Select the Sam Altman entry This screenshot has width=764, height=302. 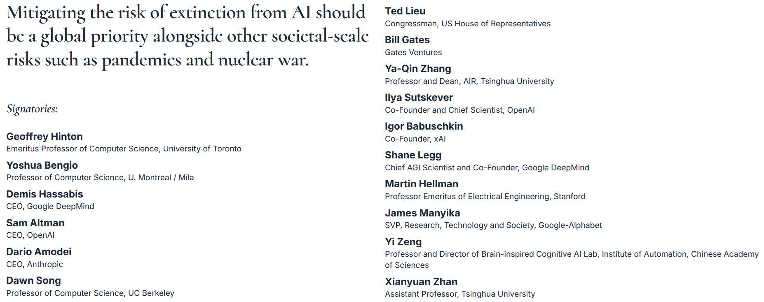coord(35,223)
